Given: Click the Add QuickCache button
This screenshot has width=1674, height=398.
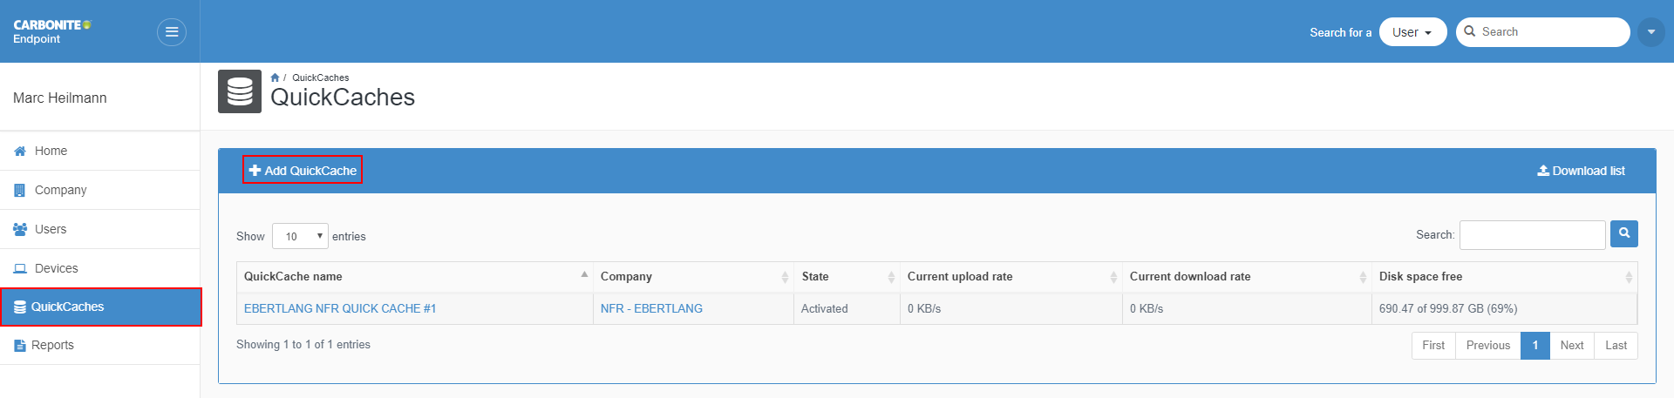Looking at the screenshot, I should tap(303, 171).
